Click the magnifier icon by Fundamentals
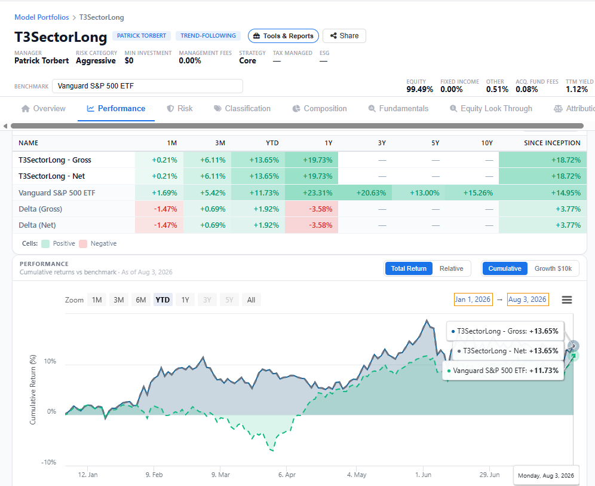Image resolution: width=595 pixels, height=486 pixels. tap(372, 109)
